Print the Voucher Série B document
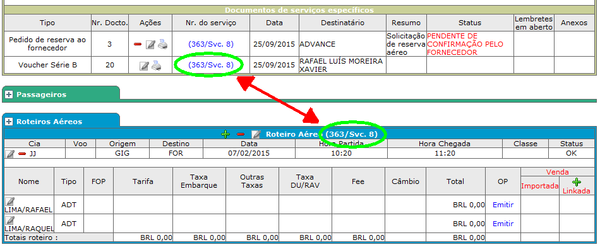 point(156,66)
